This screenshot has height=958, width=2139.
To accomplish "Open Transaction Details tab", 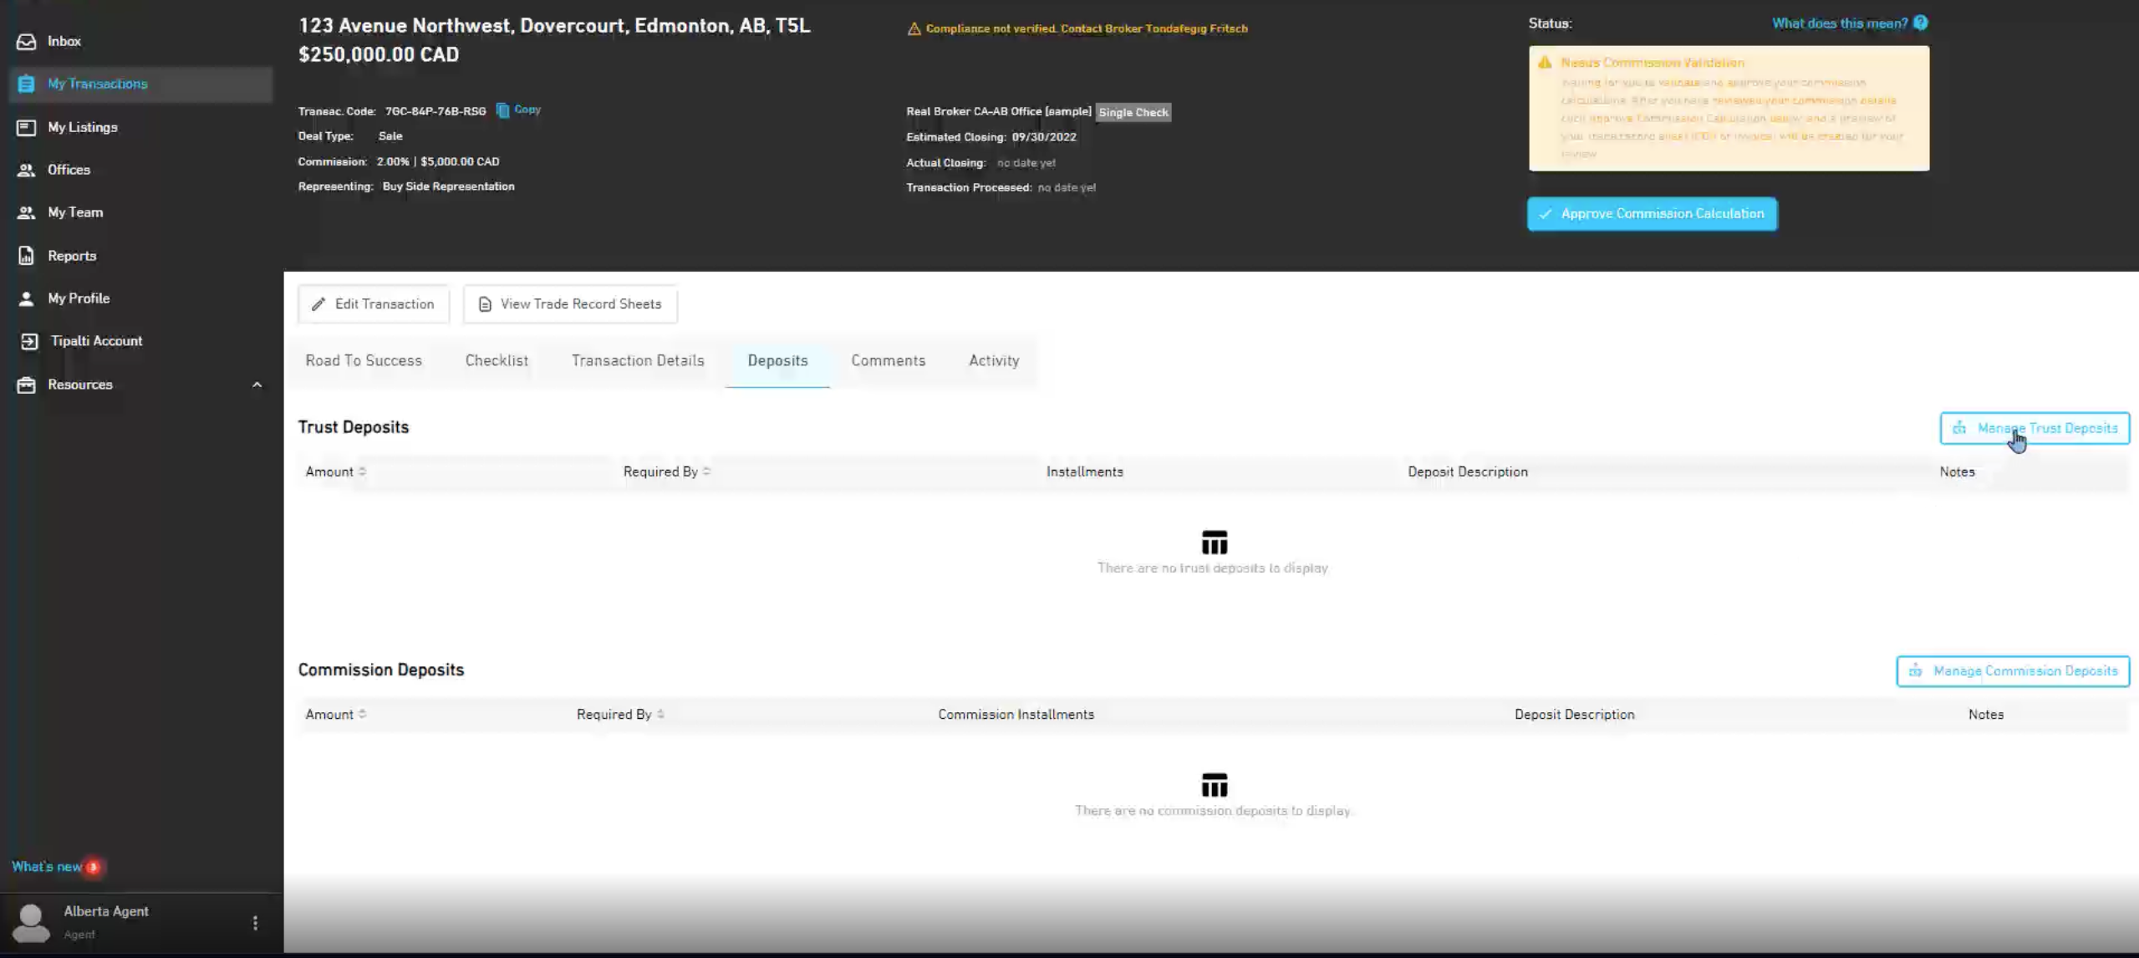I will 638,361.
